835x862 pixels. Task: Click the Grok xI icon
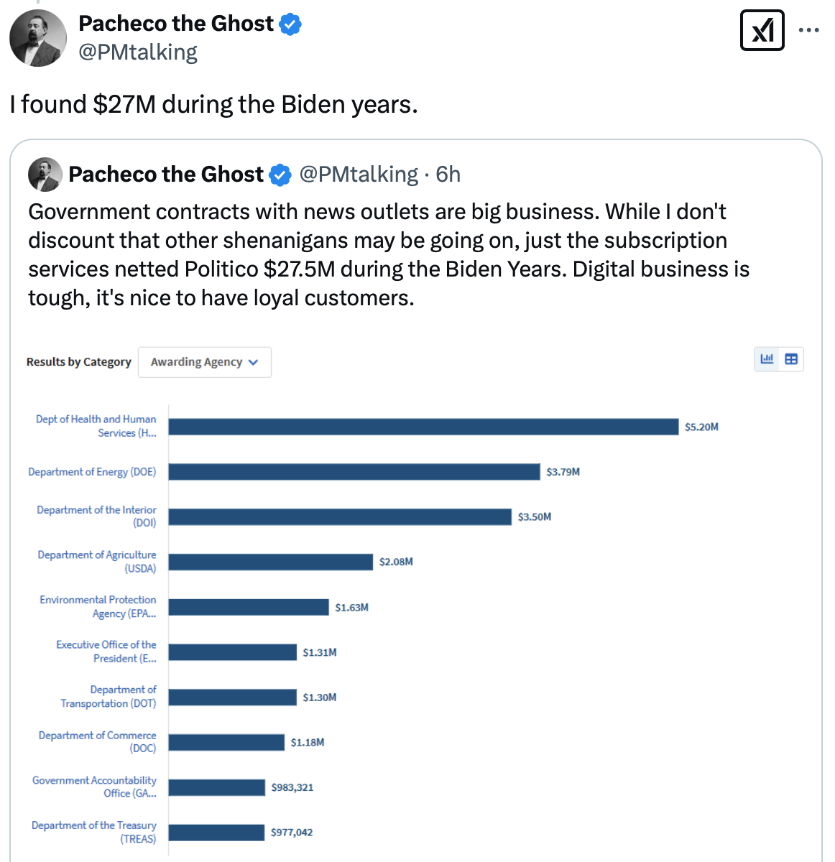762,31
